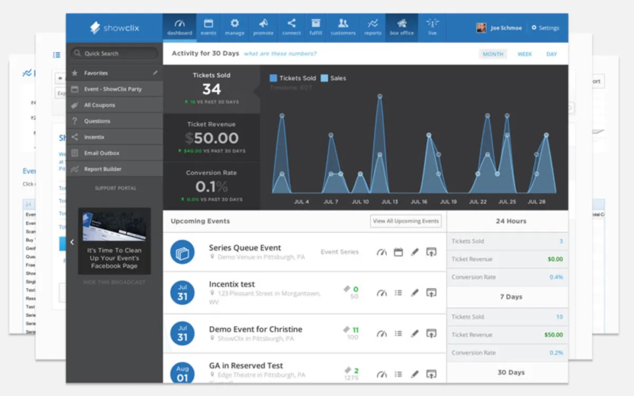Open the fulfill icon in top bar
Viewport: 634px width, 396px height.
click(x=315, y=23)
